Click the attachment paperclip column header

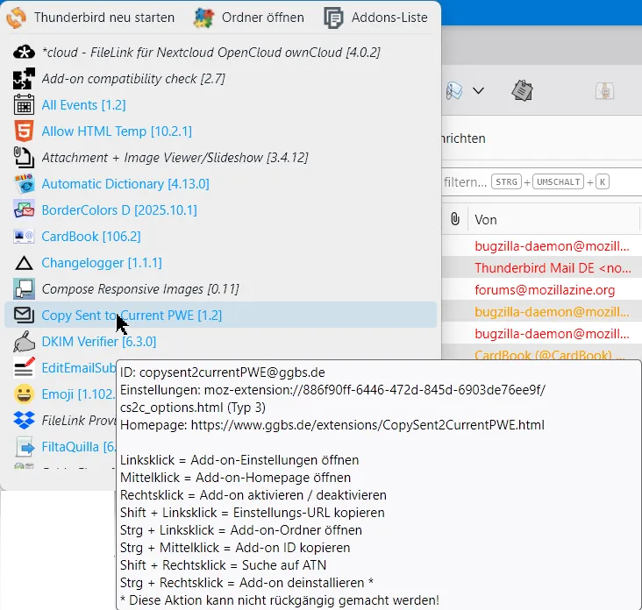(x=455, y=219)
